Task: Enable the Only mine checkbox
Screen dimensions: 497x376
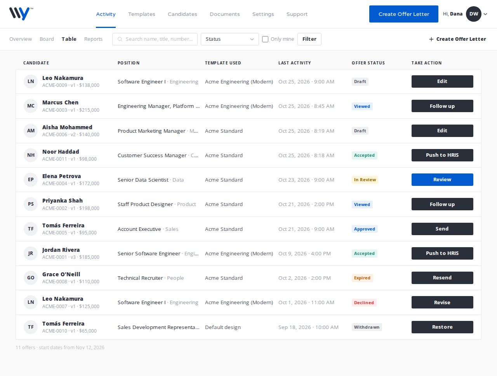Action: [x=265, y=39]
